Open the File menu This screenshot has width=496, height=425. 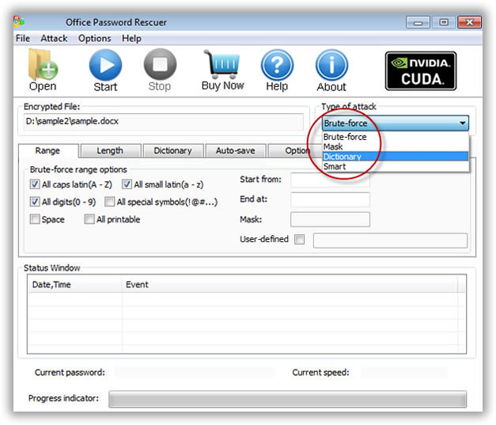tap(23, 38)
